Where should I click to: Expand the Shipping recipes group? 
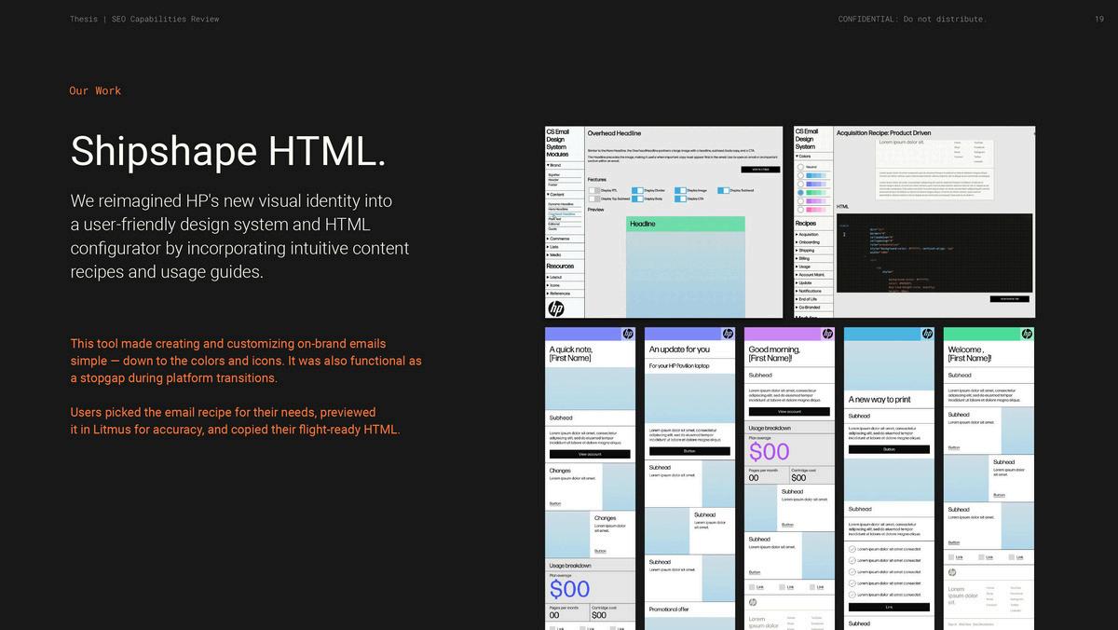(x=813, y=251)
